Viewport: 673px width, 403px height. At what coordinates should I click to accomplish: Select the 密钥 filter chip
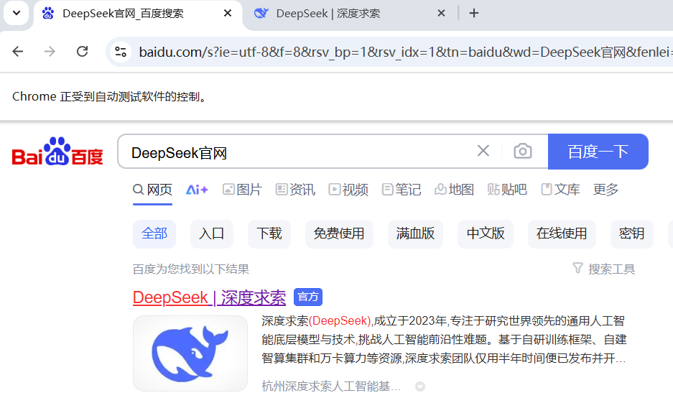coord(631,234)
